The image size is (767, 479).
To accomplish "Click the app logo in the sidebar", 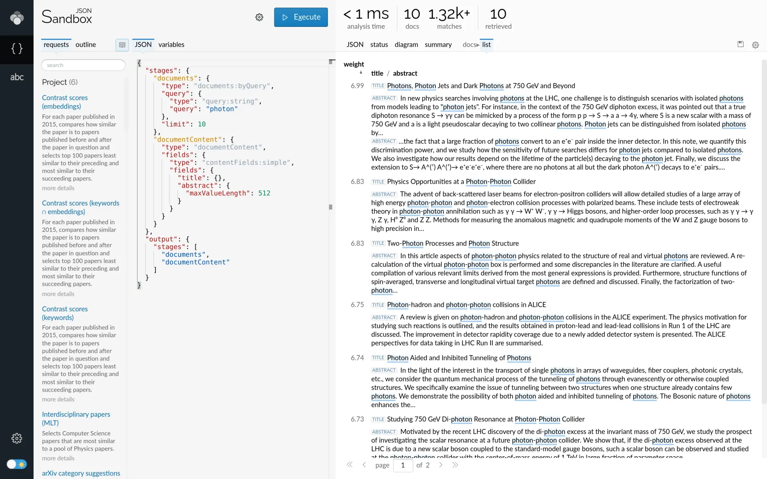I will click(x=17, y=18).
